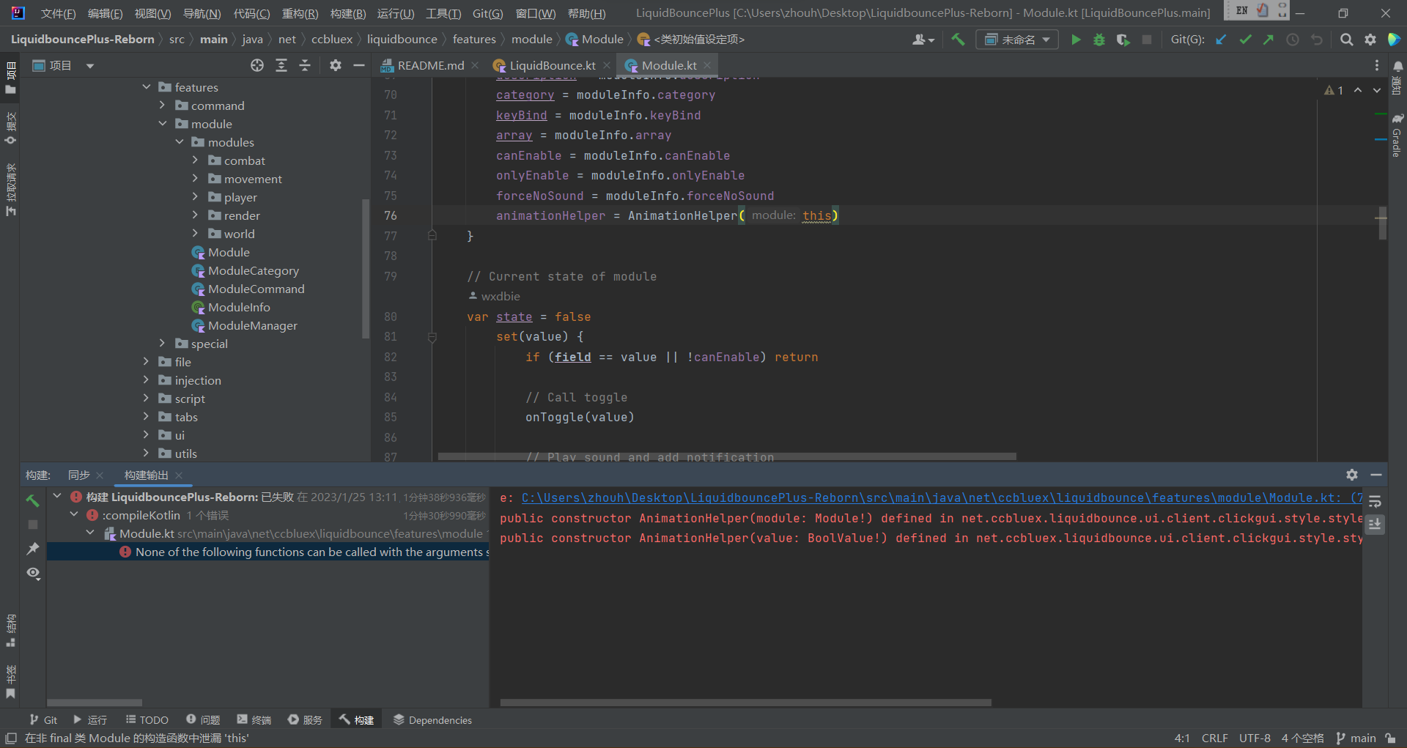1407x748 pixels.
Task: Start debugging with the bug icon
Action: pos(1098,40)
